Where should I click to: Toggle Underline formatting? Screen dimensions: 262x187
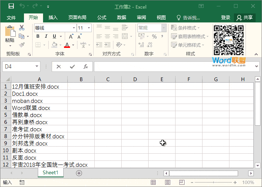pos(54,36)
